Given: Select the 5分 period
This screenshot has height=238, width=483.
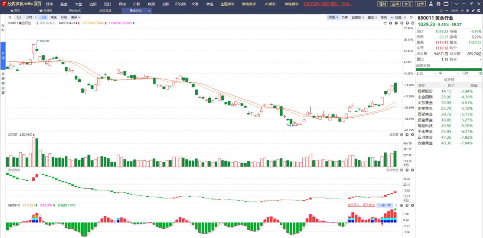Looking at the screenshot, I should [x=19, y=17].
